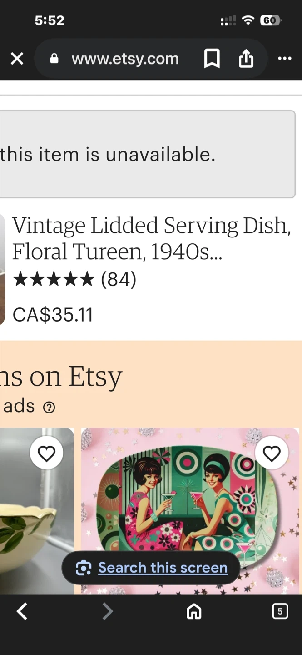Tap the CA$35.11 price
The height and width of the screenshot is (655, 302).
pyautogui.click(x=53, y=315)
